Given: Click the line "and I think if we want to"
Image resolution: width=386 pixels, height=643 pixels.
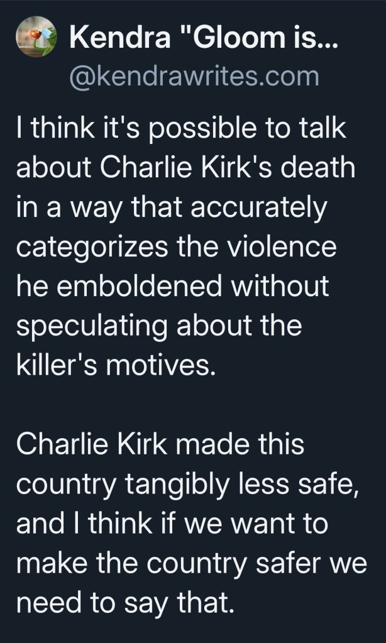Looking at the screenshot, I should (x=172, y=523).
